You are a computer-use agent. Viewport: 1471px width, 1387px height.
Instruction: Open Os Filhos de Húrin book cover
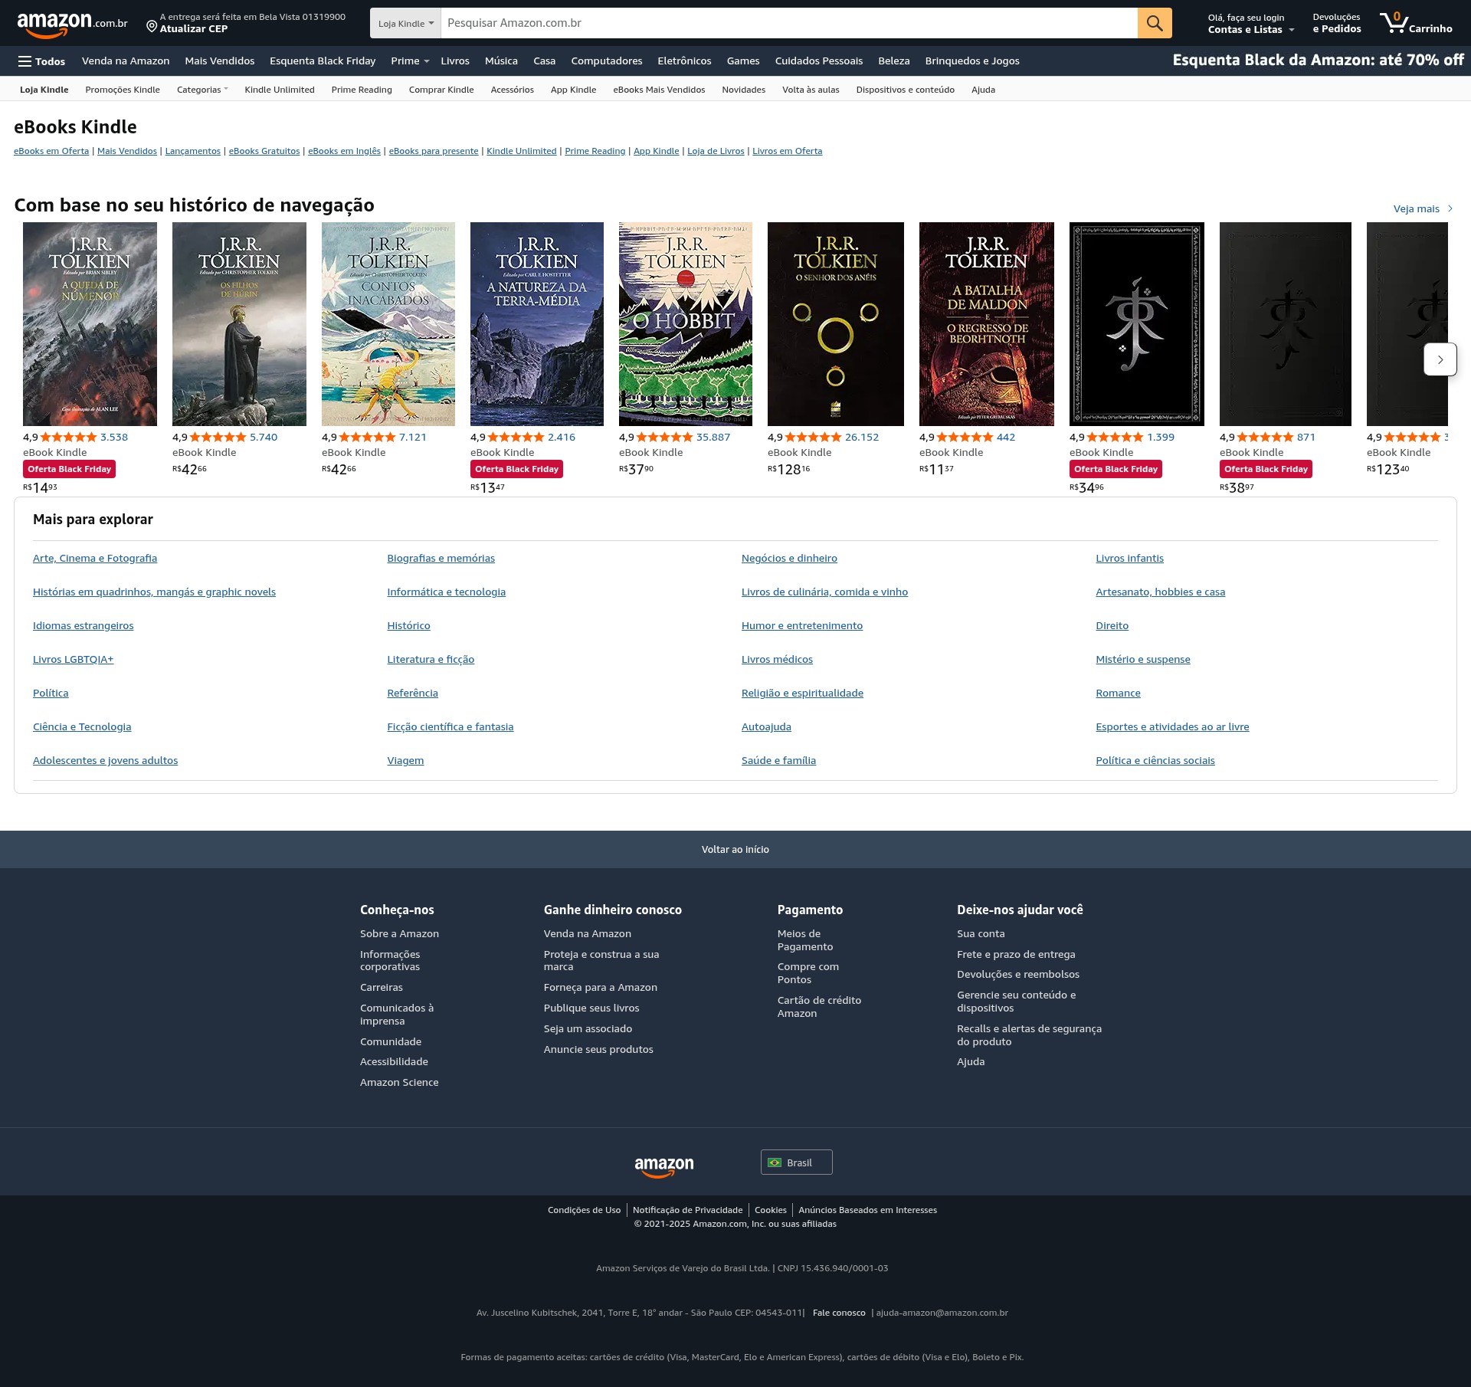[239, 324]
